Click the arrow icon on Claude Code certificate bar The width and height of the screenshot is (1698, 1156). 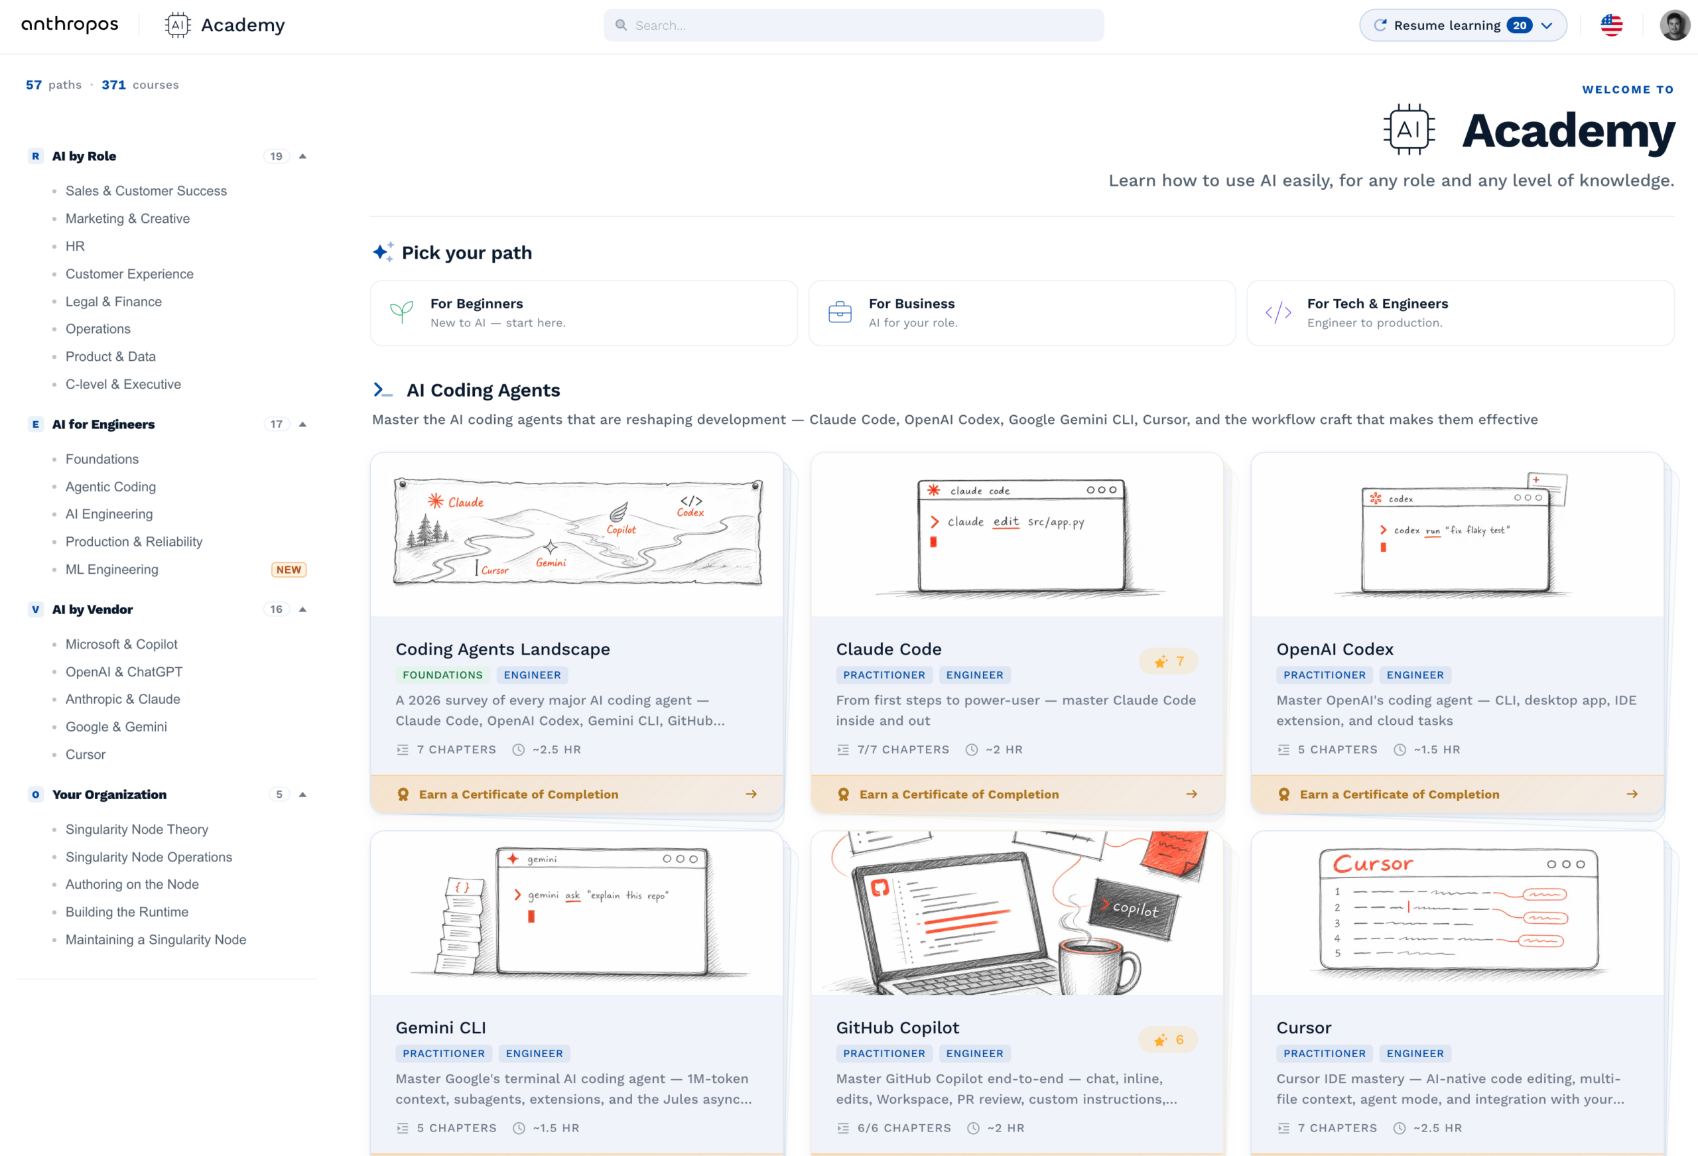(1191, 795)
